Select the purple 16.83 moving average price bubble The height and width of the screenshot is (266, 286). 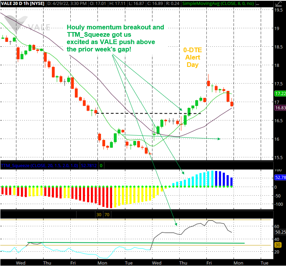point(280,108)
